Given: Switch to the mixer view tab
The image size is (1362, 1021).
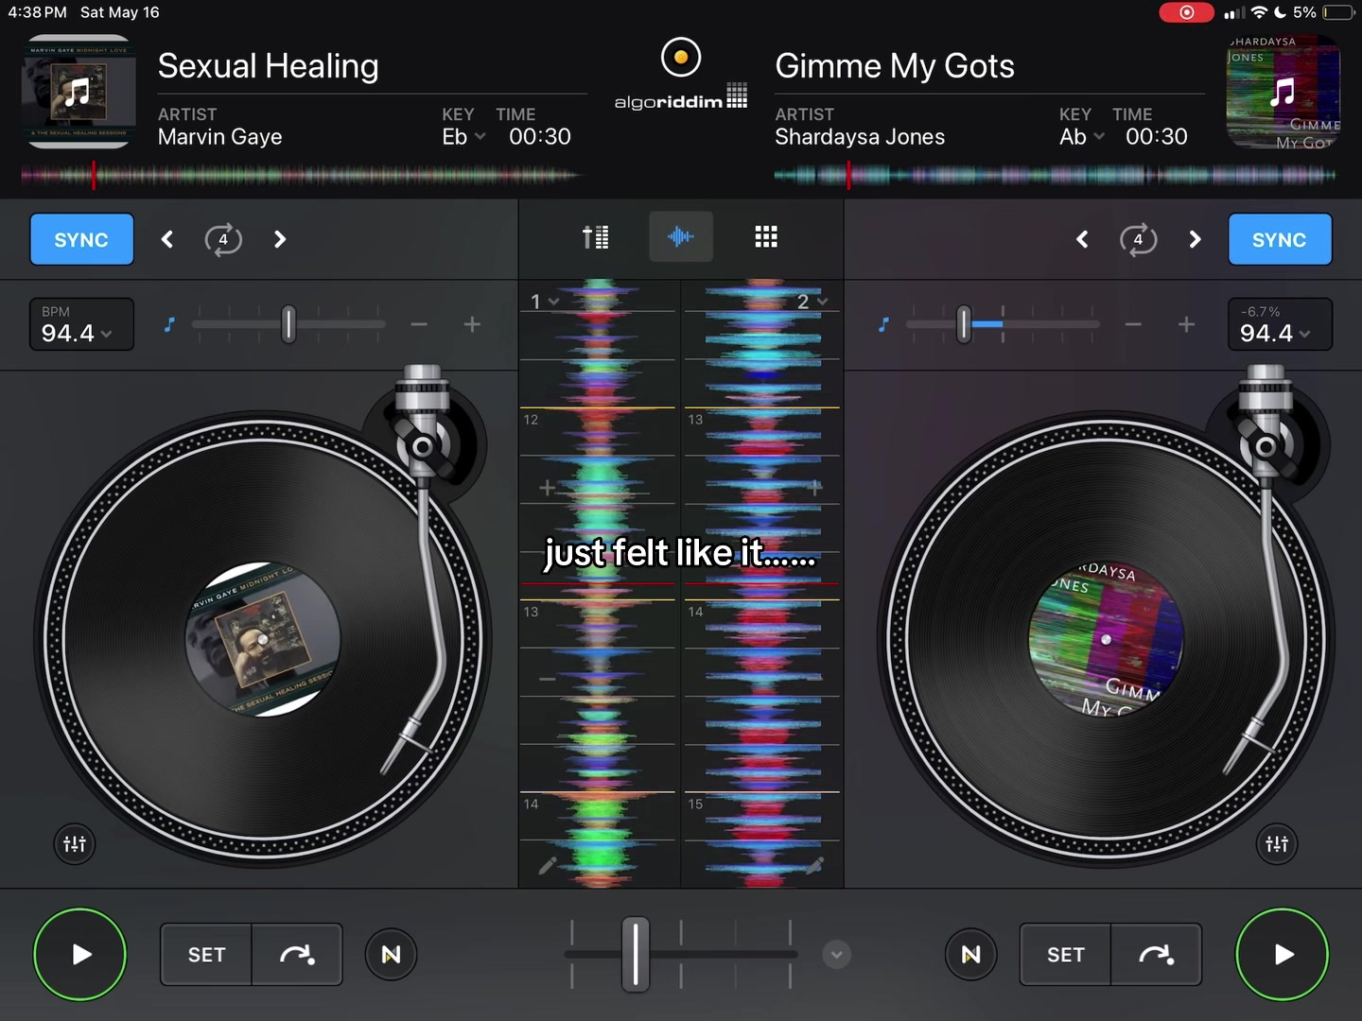Looking at the screenshot, I should pyautogui.click(x=596, y=236).
